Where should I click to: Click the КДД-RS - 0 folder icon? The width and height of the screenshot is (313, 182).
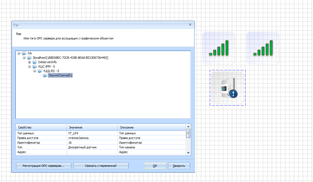point(40,71)
